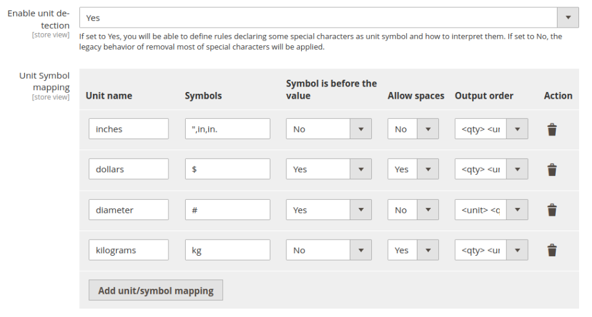Click Add unit/symbol mapping button
Viewport: 592px width, 317px height.
pyautogui.click(x=156, y=291)
